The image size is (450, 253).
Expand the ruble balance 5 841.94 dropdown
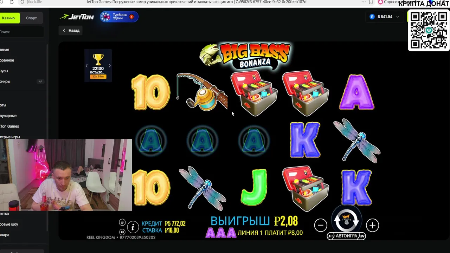(x=385, y=17)
